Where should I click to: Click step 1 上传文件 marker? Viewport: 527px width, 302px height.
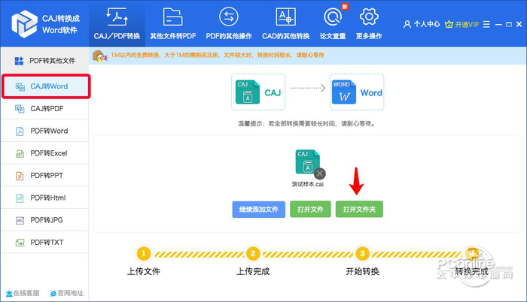pos(144,254)
